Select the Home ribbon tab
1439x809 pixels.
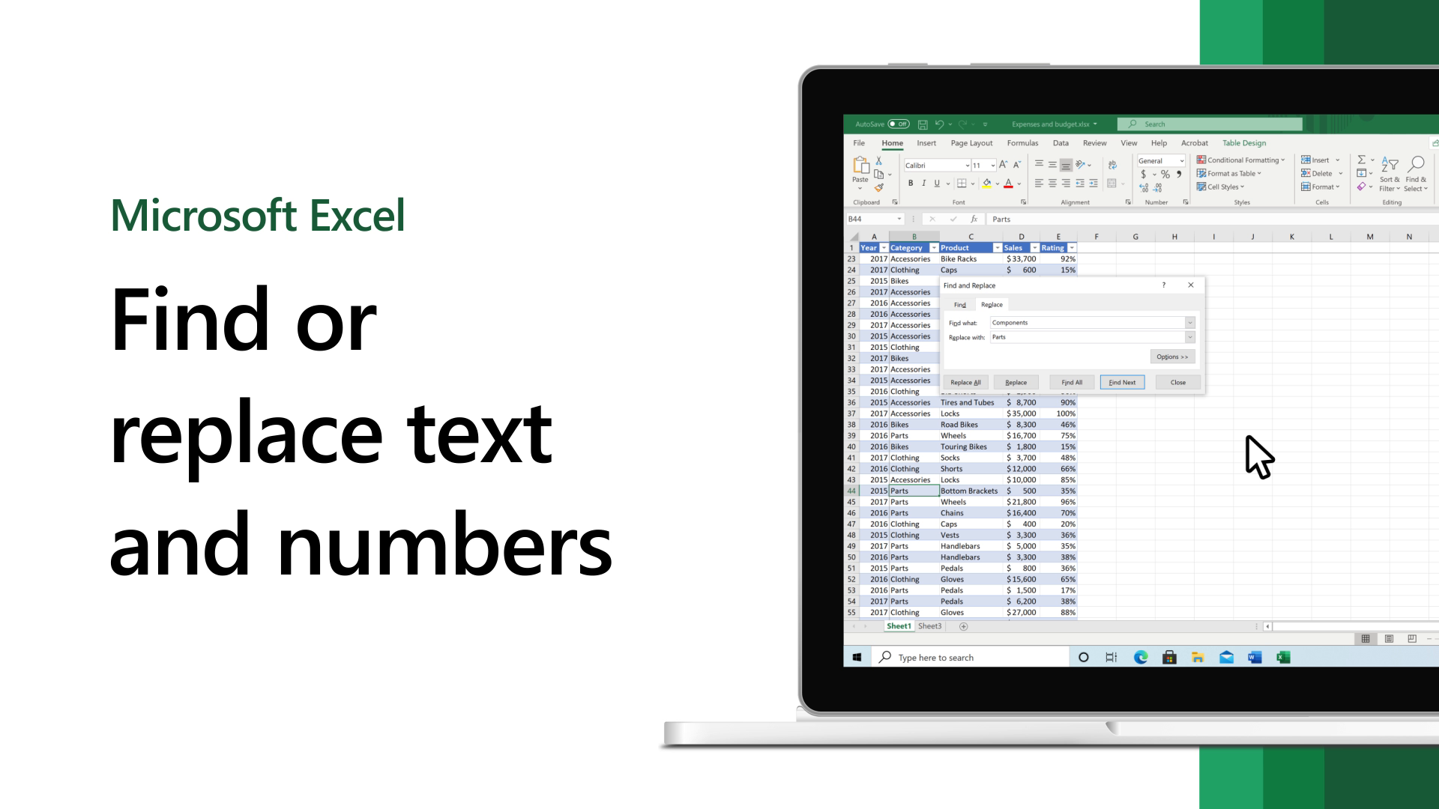[x=891, y=142]
